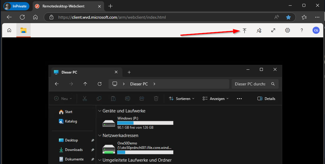
Task: Expand the chevron before Dieser PC in the breadcrumb
Action: pos(124,84)
